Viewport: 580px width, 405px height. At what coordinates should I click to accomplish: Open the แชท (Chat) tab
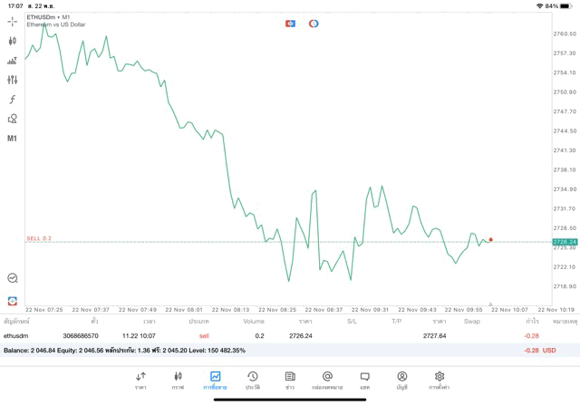coord(364,380)
